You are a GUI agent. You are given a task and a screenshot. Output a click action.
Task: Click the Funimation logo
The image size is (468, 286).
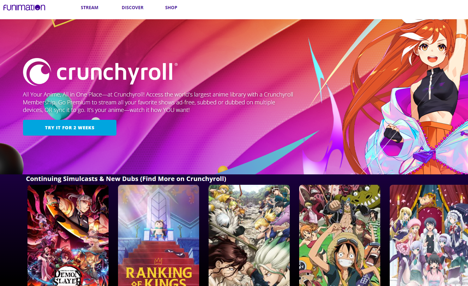(x=24, y=7)
